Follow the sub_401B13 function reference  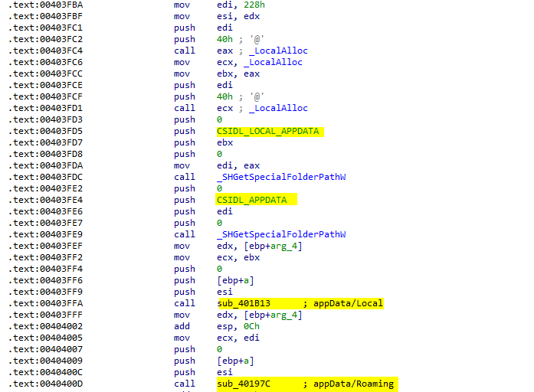244,304
